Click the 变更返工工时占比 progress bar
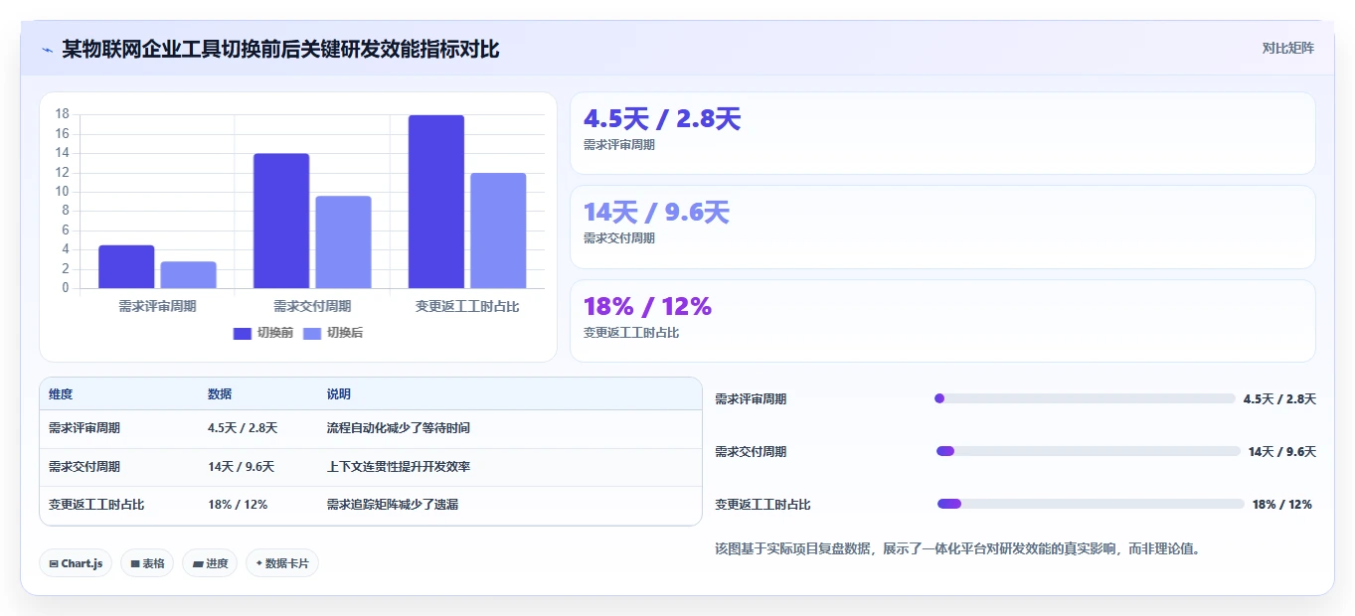Screen dimensions: 1355x616 (1091, 504)
